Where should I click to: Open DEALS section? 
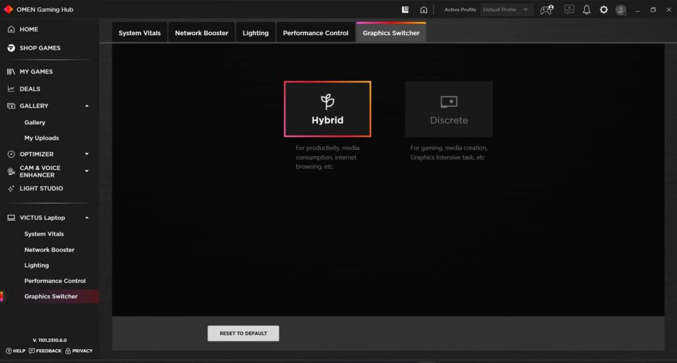(x=29, y=89)
